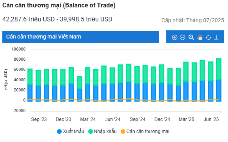Click the zoom in plus icon
Screen dimensions: 228x142
click(x=175, y=37)
